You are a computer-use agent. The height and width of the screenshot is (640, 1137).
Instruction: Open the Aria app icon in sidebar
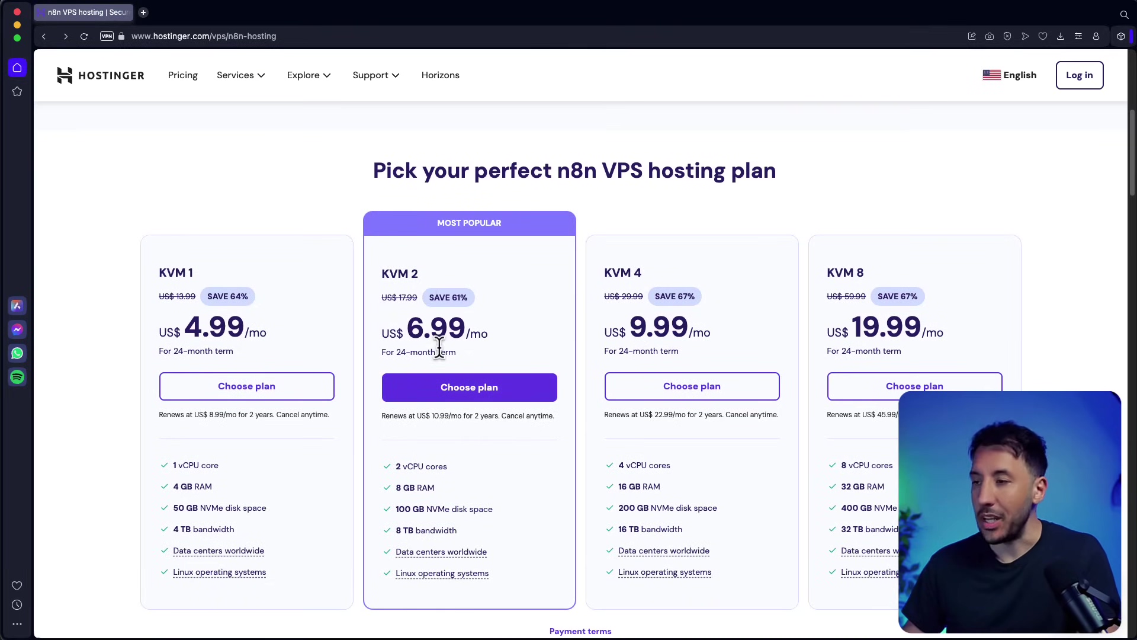(x=17, y=306)
